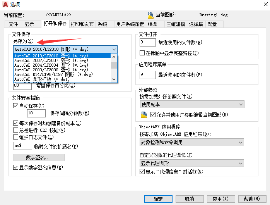Toggle the 自动保存 checkbox

click(16, 106)
